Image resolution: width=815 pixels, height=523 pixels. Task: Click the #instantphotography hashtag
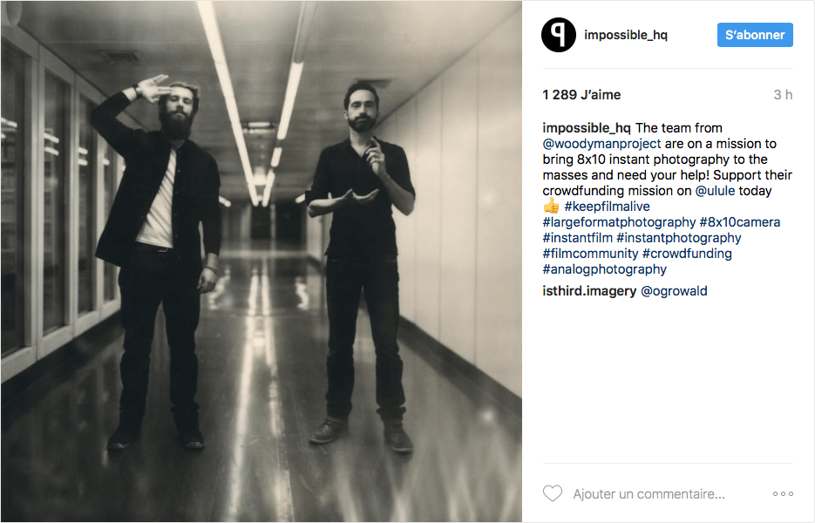(x=678, y=238)
